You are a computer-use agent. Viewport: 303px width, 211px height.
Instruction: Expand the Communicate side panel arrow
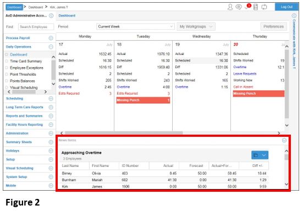[294, 15]
